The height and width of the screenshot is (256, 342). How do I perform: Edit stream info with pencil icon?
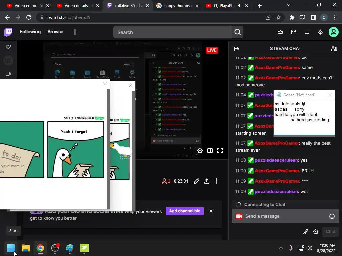196,181
